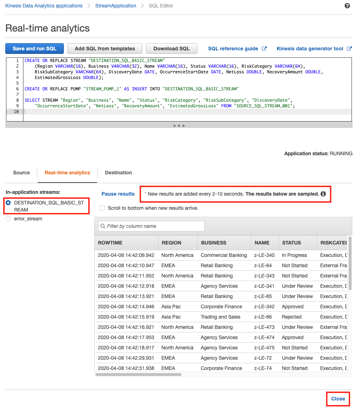Go to StreamApplication via breadcrumb
This screenshot has height=410, width=359.
point(116,6)
